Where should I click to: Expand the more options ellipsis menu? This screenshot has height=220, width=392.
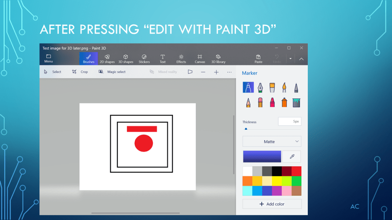229,72
